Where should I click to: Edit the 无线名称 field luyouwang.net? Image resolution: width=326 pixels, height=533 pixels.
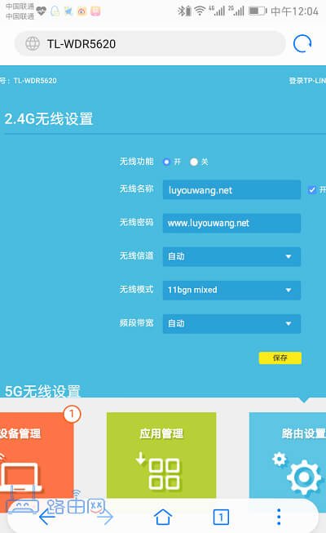(231, 189)
